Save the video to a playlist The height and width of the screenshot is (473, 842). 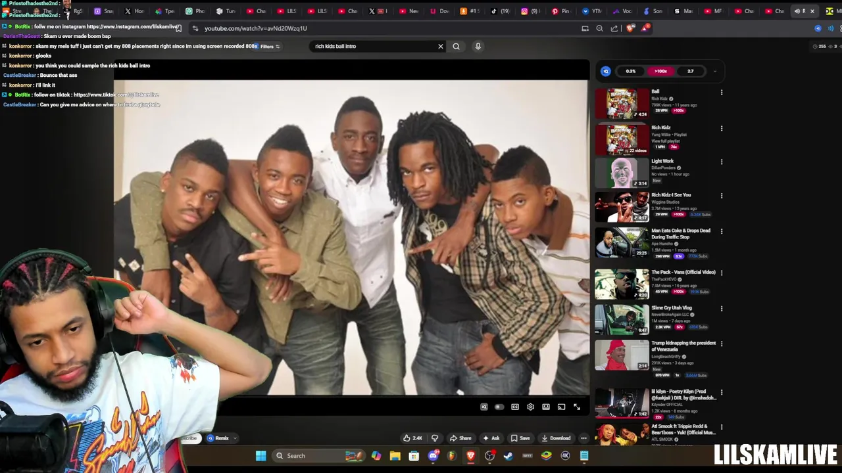(520, 438)
